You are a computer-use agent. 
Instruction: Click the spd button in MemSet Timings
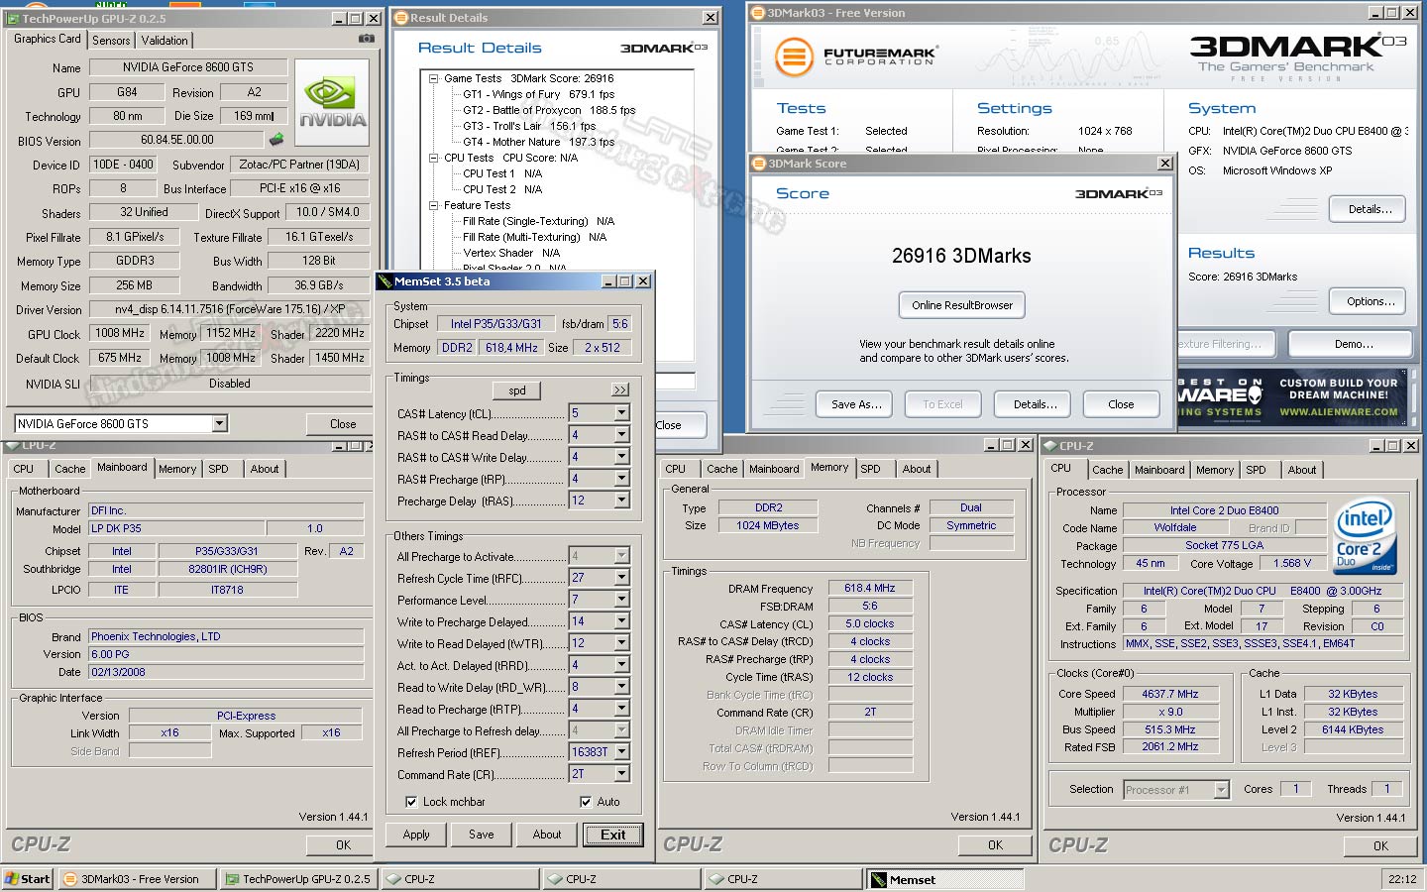click(517, 390)
